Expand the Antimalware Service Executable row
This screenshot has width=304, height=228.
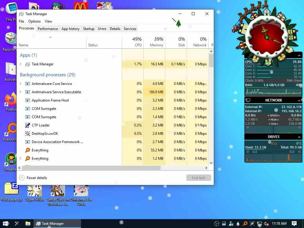pyautogui.click(x=20, y=92)
